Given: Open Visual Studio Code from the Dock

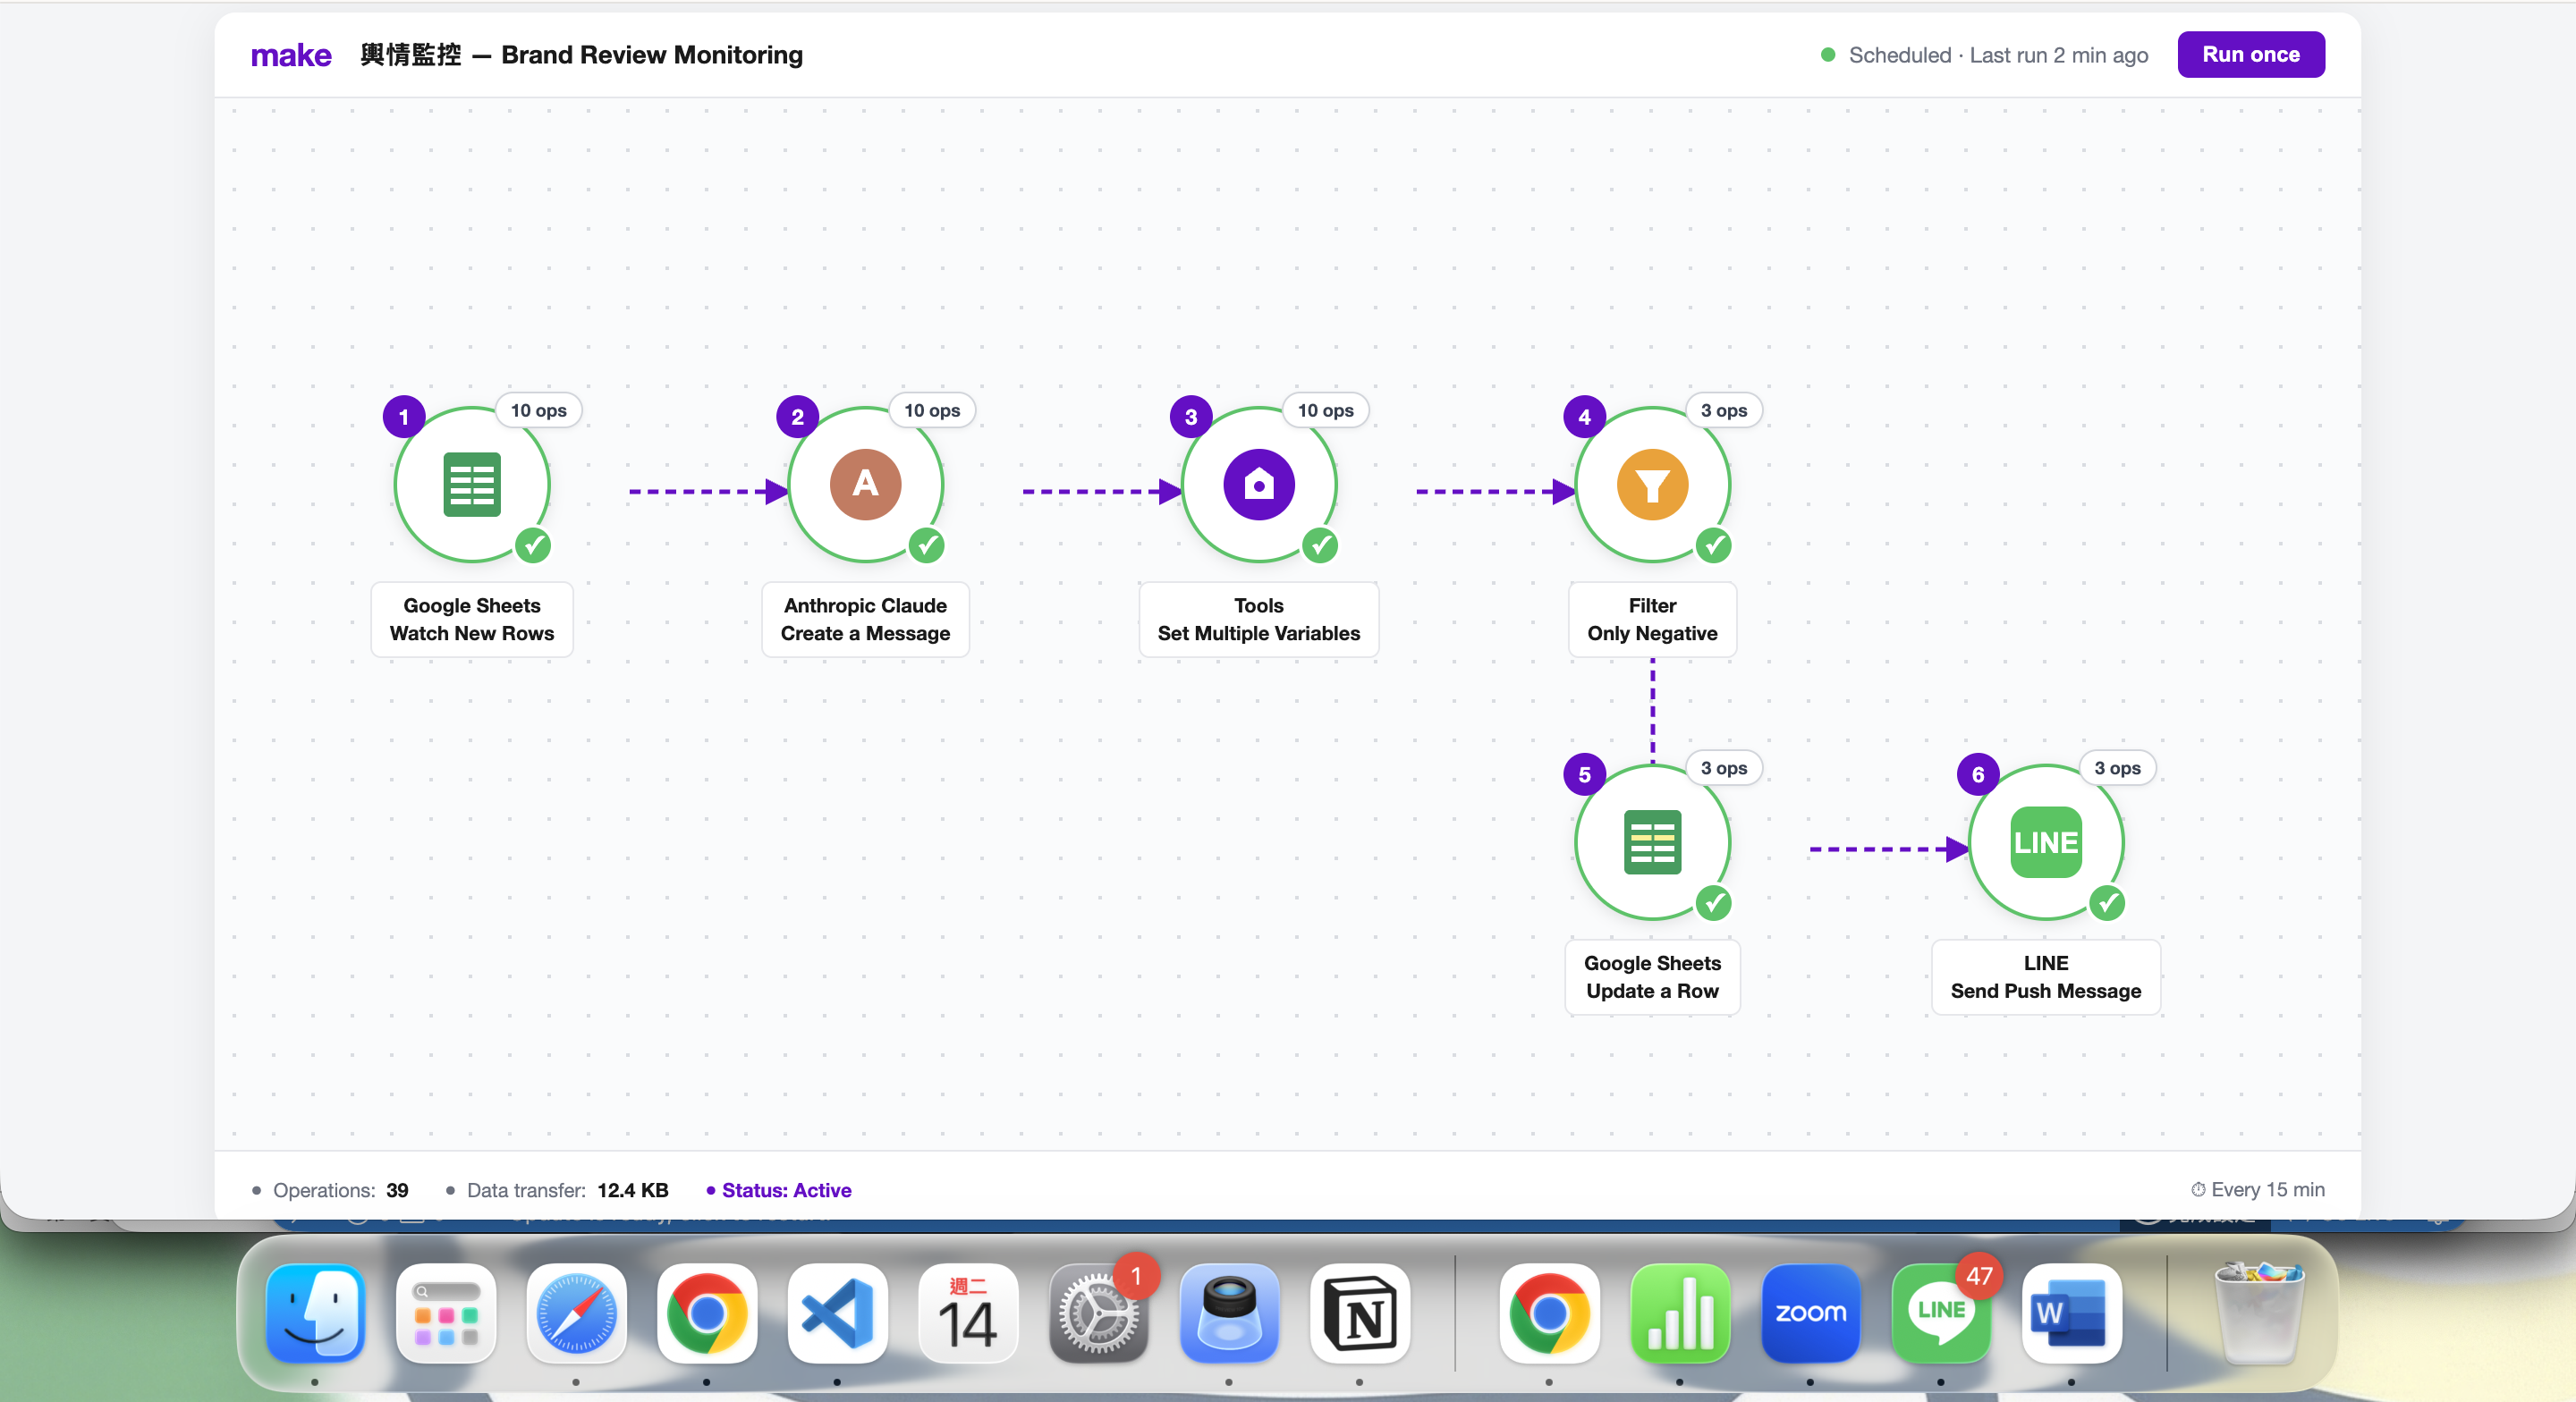Looking at the screenshot, I should click(x=837, y=1313).
